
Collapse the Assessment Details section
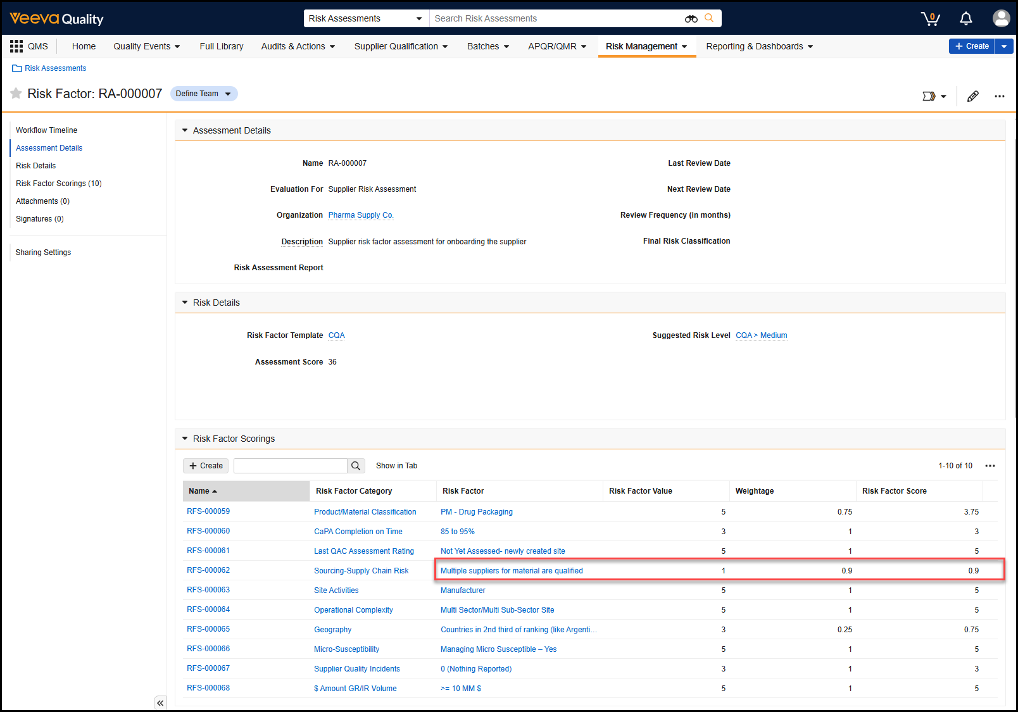[185, 130]
